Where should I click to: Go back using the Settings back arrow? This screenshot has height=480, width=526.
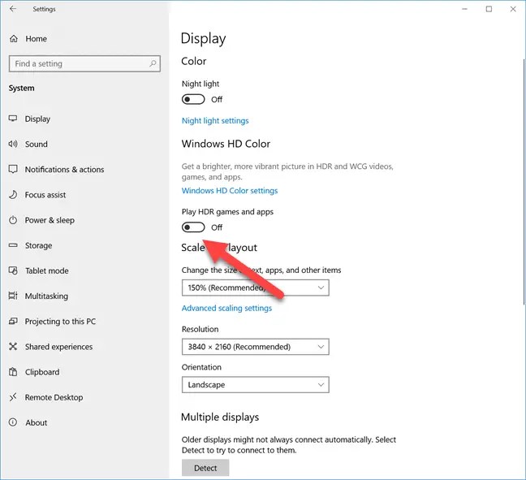pos(13,9)
